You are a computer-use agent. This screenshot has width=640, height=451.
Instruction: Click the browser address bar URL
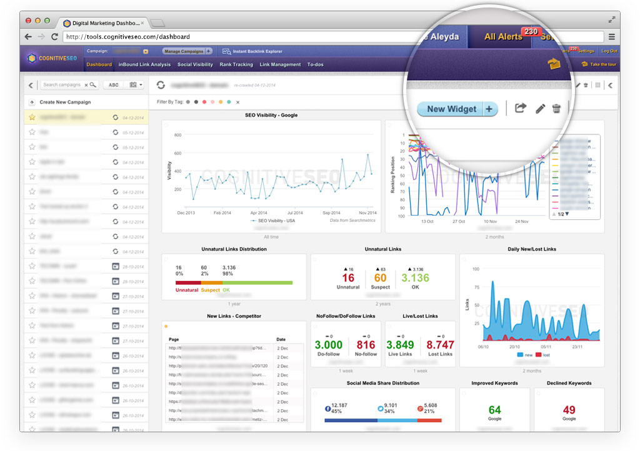(x=128, y=37)
